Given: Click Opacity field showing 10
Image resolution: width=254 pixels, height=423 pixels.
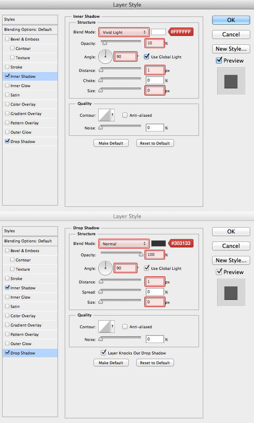Looking at the screenshot, I should tap(155, 43).
